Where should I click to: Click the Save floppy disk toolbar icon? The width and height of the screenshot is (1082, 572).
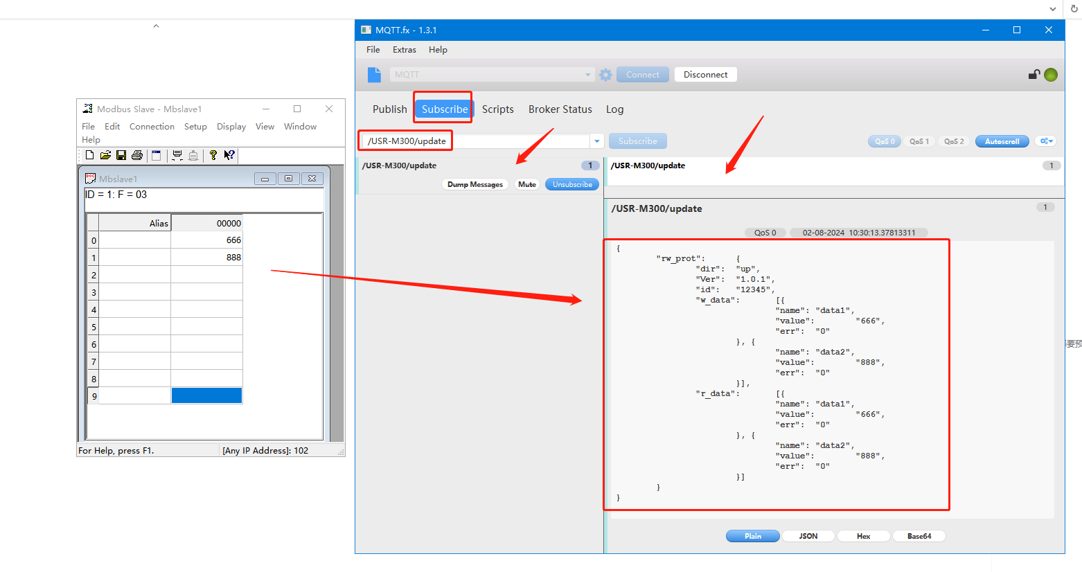click(121, 155)
